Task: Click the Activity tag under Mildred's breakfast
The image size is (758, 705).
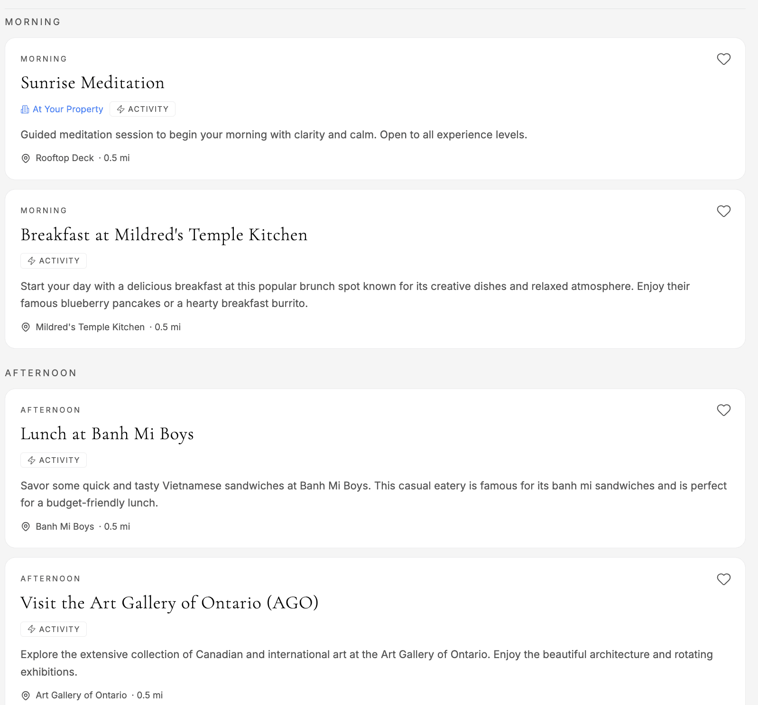Action: 54,261
